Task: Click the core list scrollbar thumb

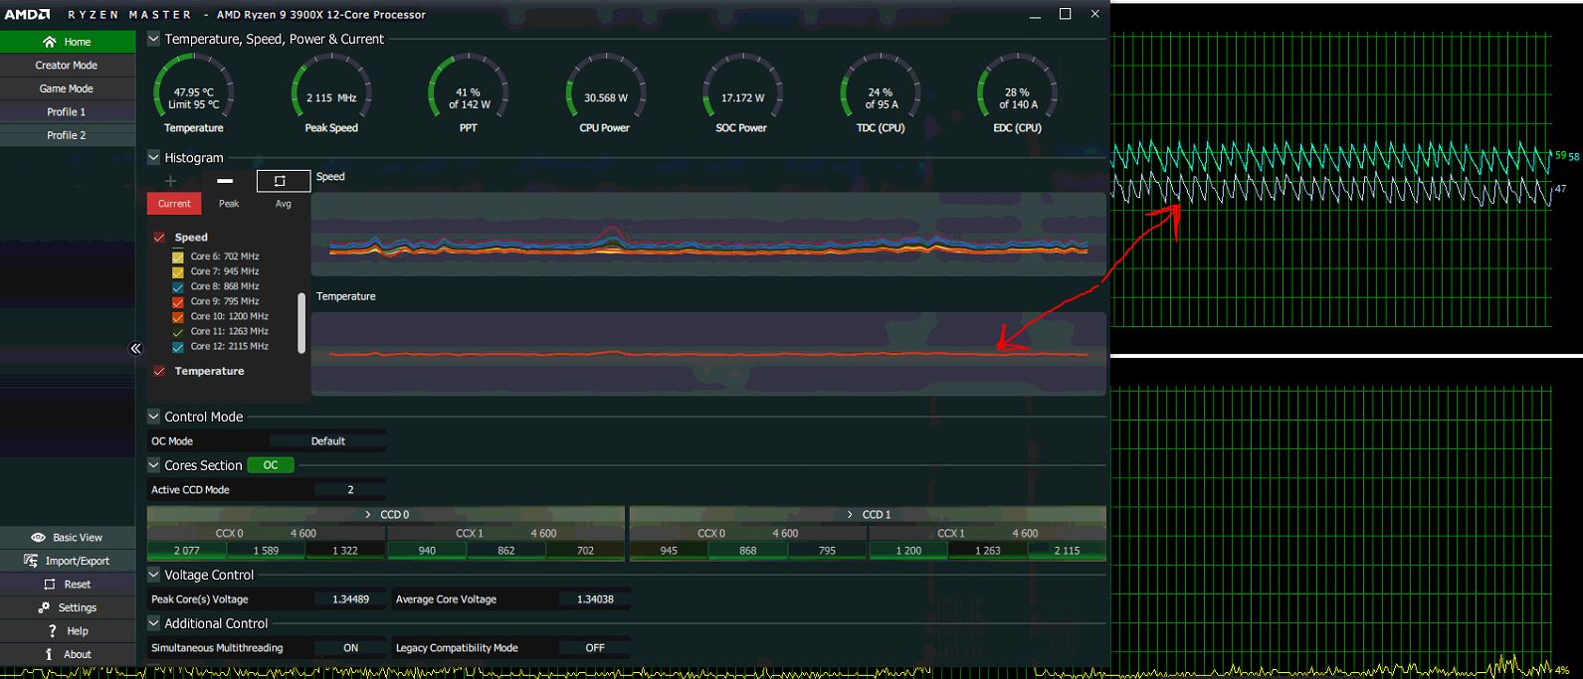Action: coord(301,323)
